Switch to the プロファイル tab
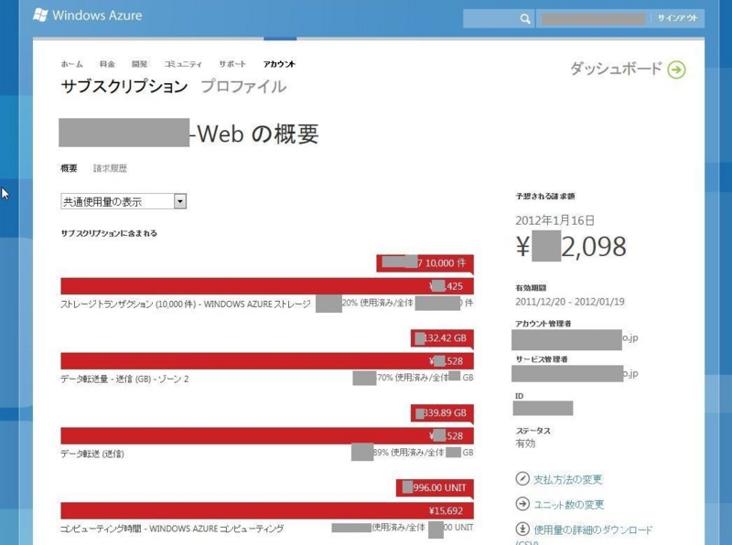The height and width of the screenshot is (545, 732). click(x=243, y=86)
